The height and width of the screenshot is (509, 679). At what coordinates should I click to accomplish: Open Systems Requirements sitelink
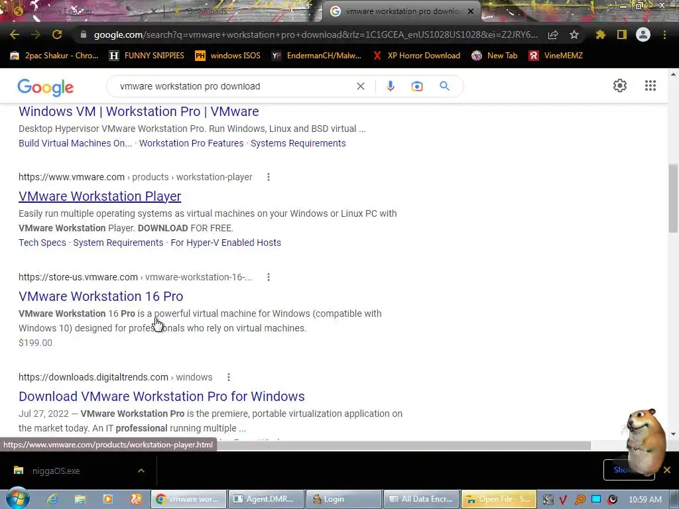click(298, 143)
